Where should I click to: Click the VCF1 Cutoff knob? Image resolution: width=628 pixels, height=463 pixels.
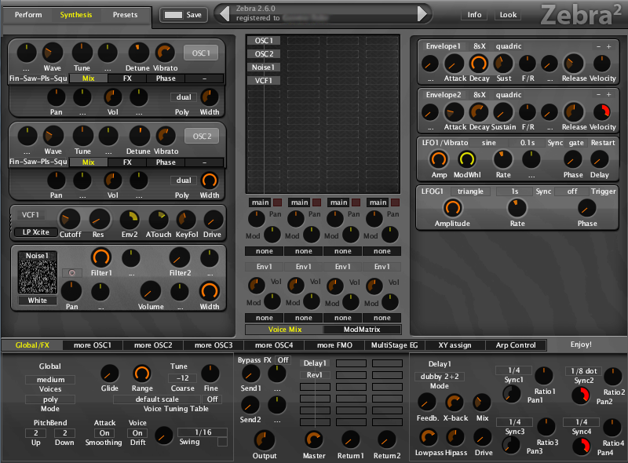tap(70, 219)
